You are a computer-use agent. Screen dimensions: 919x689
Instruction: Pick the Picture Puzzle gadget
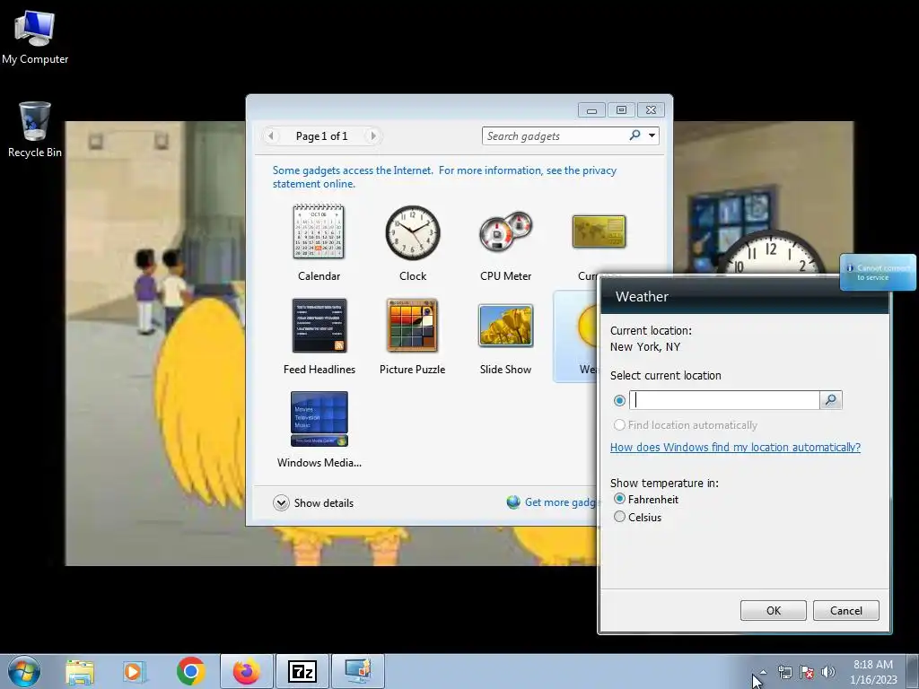[412, 326]
